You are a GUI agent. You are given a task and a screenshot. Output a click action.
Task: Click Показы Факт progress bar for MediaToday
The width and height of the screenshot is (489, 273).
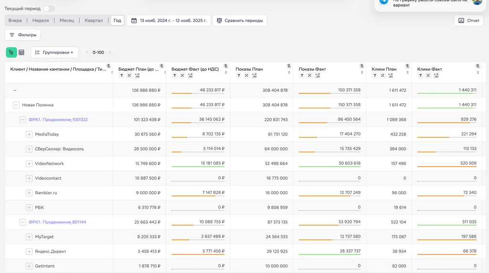(330, 137)
